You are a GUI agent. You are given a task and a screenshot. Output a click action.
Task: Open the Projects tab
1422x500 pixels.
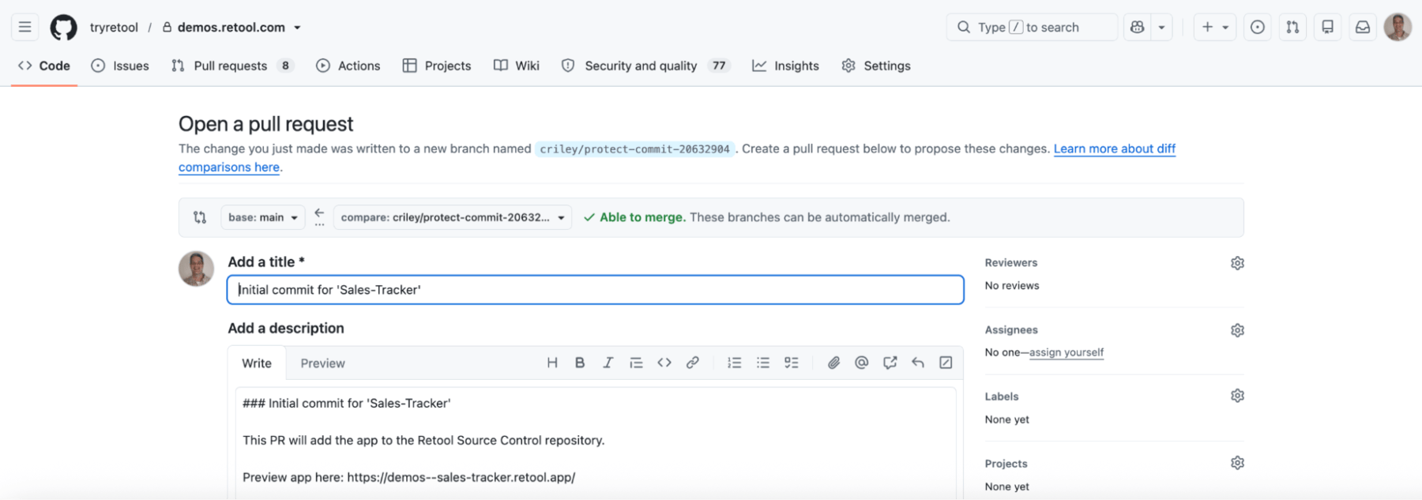(x=437, y=66)
